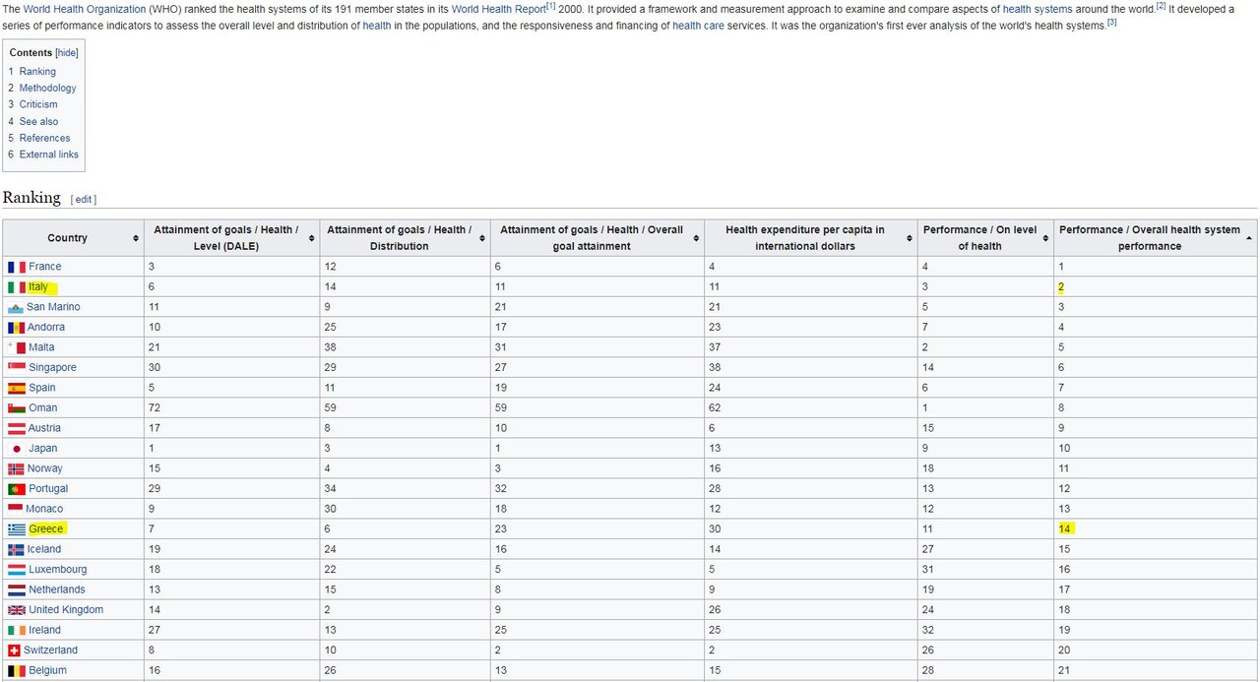Image resolution: width=1260 pixels, height=682 pixels.
Task: Open the health systems link
Action: click(1038, 9)
